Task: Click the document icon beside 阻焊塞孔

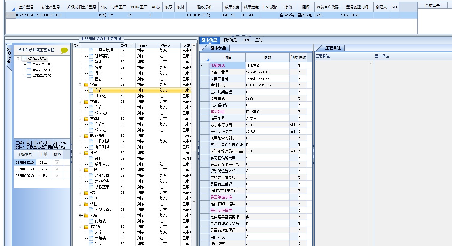Action: pos(91,56)
